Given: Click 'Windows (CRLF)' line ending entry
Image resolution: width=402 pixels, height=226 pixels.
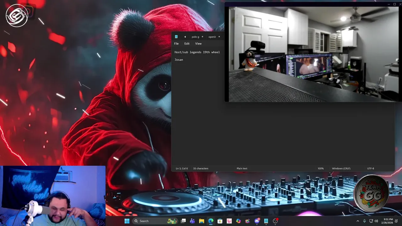Looking at the screenshot, I should (341, 169).
